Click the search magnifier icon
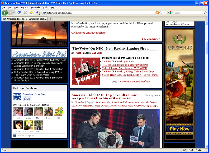209x153 pixels. [205, 13]
